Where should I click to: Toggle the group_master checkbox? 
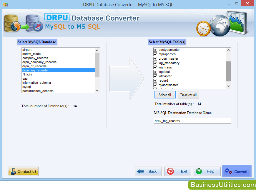point(155,58)
